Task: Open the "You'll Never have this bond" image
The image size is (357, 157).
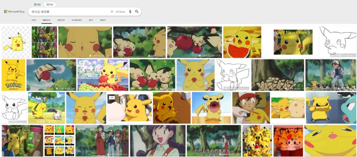Action: point(290,42)
